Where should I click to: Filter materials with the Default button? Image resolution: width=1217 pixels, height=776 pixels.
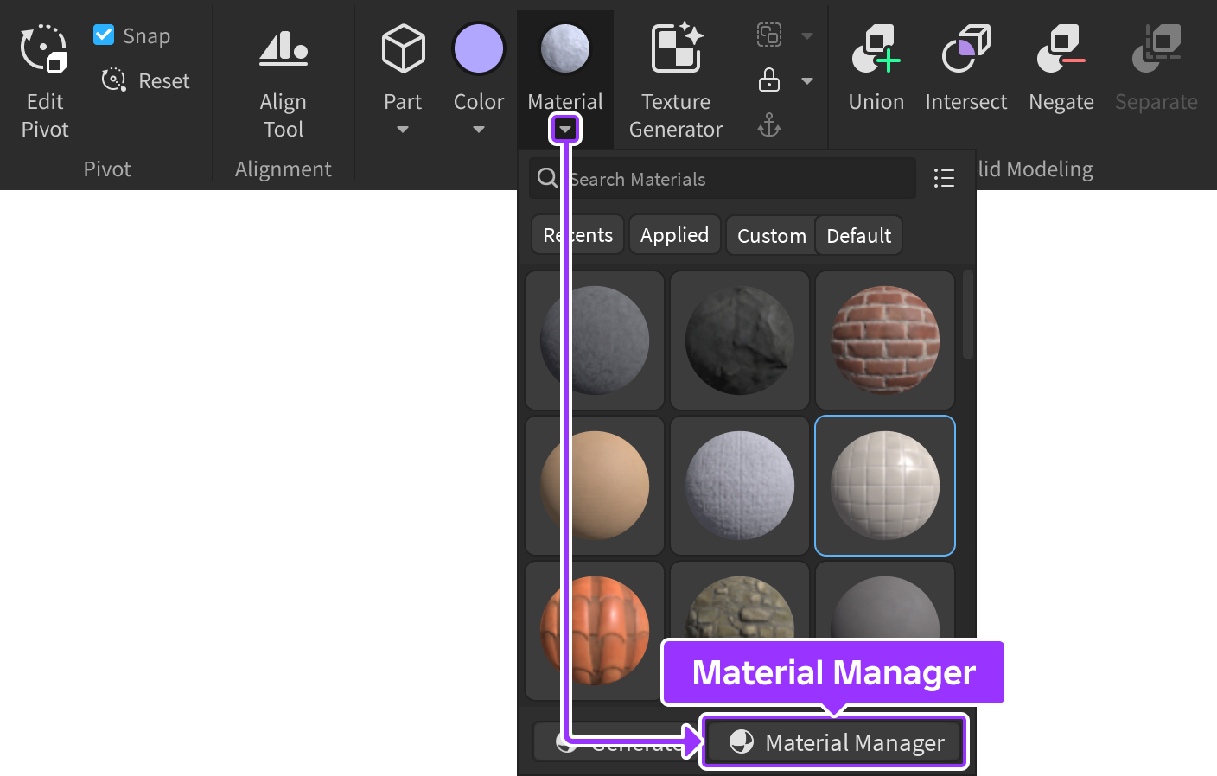858,235
